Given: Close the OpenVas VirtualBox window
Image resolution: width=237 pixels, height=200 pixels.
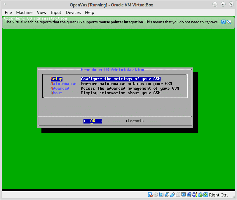Looking at the screenshot, I should (231, 4).
